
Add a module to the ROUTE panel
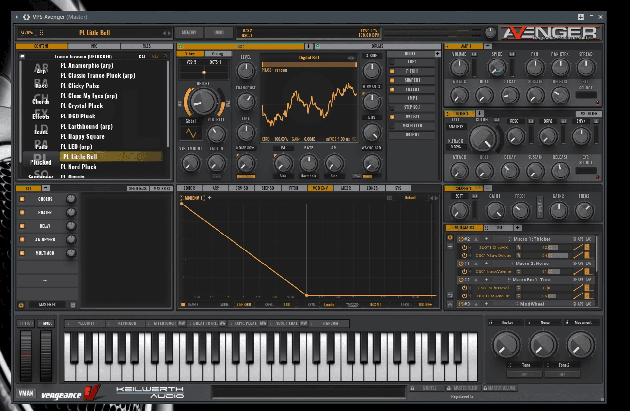[x=438, y=54]
